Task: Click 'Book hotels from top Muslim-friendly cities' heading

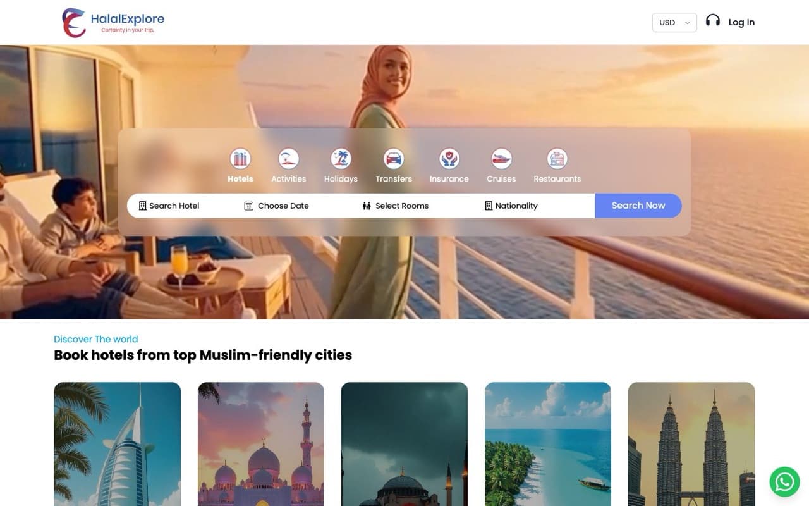Action: (x=203, y=355)
